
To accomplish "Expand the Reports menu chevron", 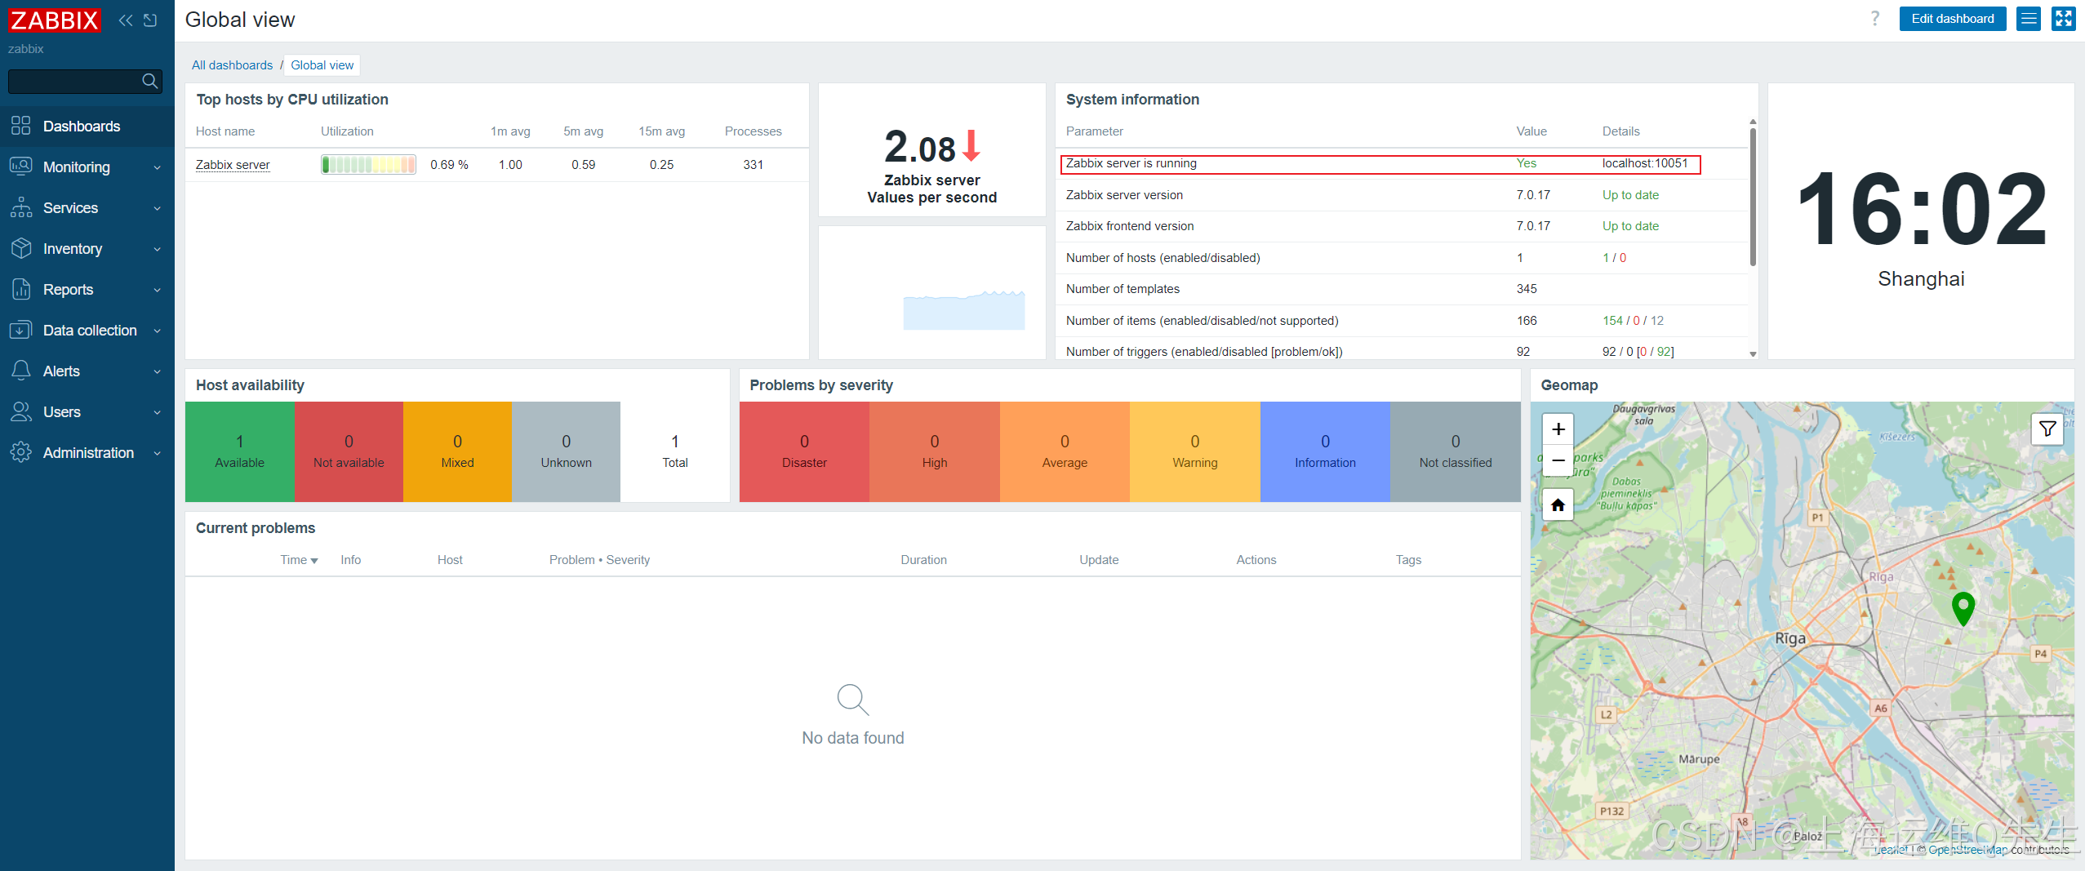I will click(157, 290).
